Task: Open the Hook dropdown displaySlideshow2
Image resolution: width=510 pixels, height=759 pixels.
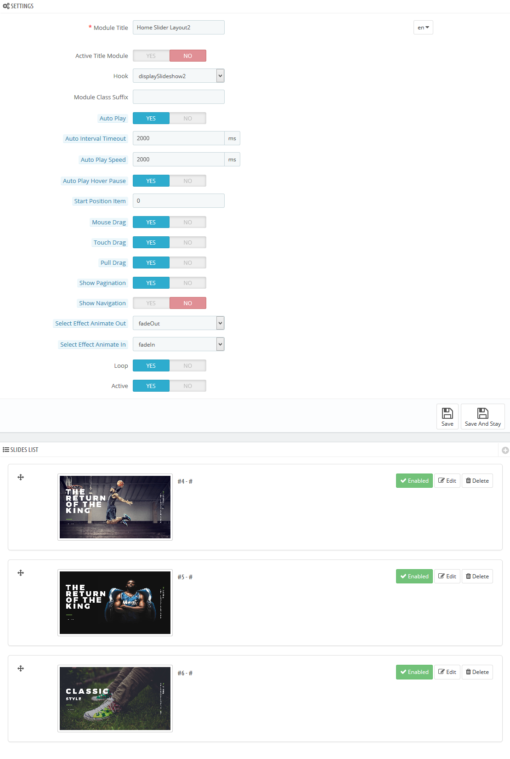Action: tap(178, 76)
